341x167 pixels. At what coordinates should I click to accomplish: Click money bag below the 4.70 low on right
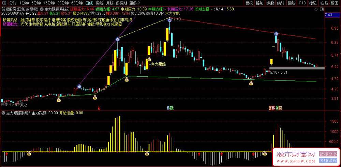coord(251,82)
